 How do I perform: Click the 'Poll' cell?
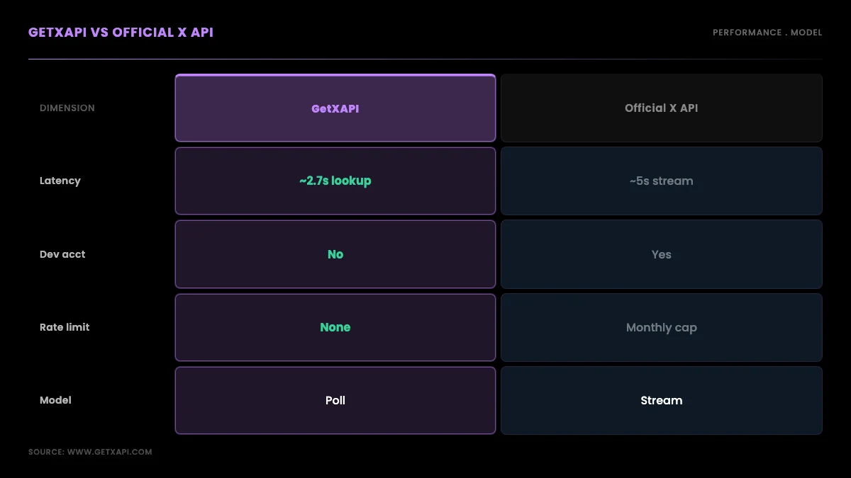click(x=335, y=400)
